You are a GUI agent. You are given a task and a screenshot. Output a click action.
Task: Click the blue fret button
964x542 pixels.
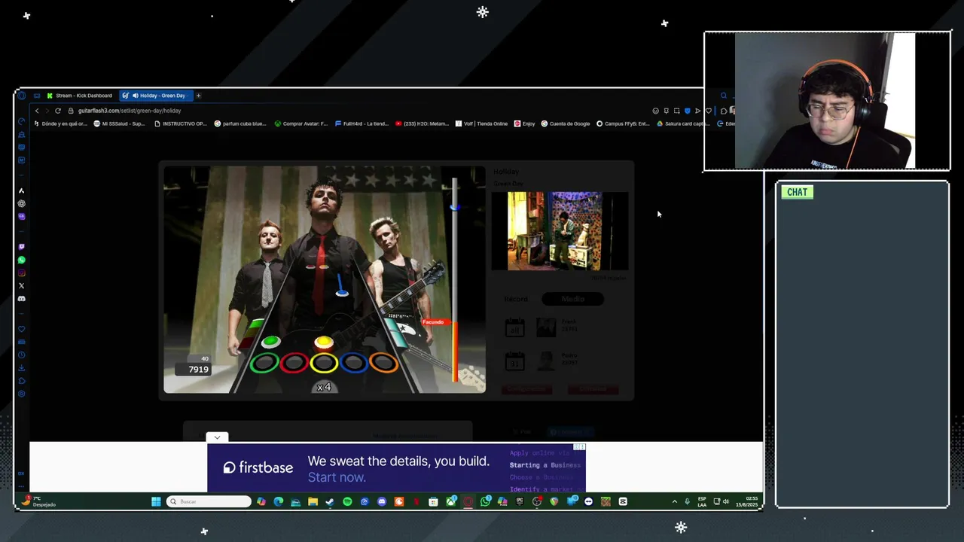353,364
